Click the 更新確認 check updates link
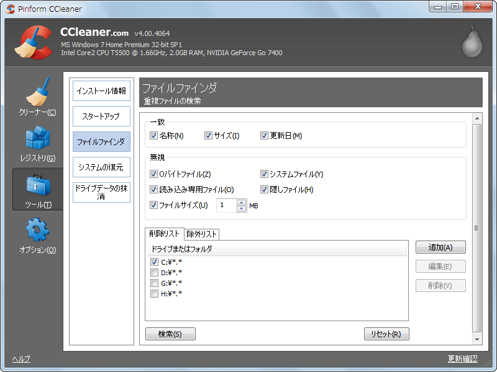Image resolution: width=497 pixels, height=372 pixels. pos(462,359)
